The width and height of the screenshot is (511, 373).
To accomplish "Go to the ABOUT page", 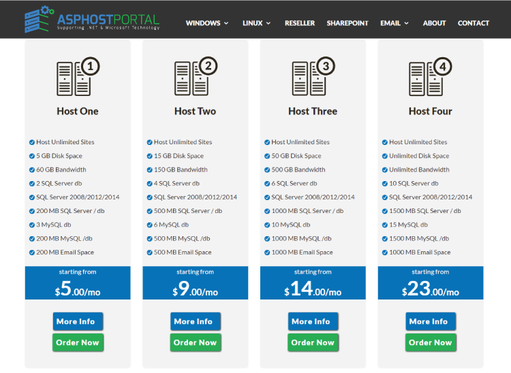I will 435,23.
